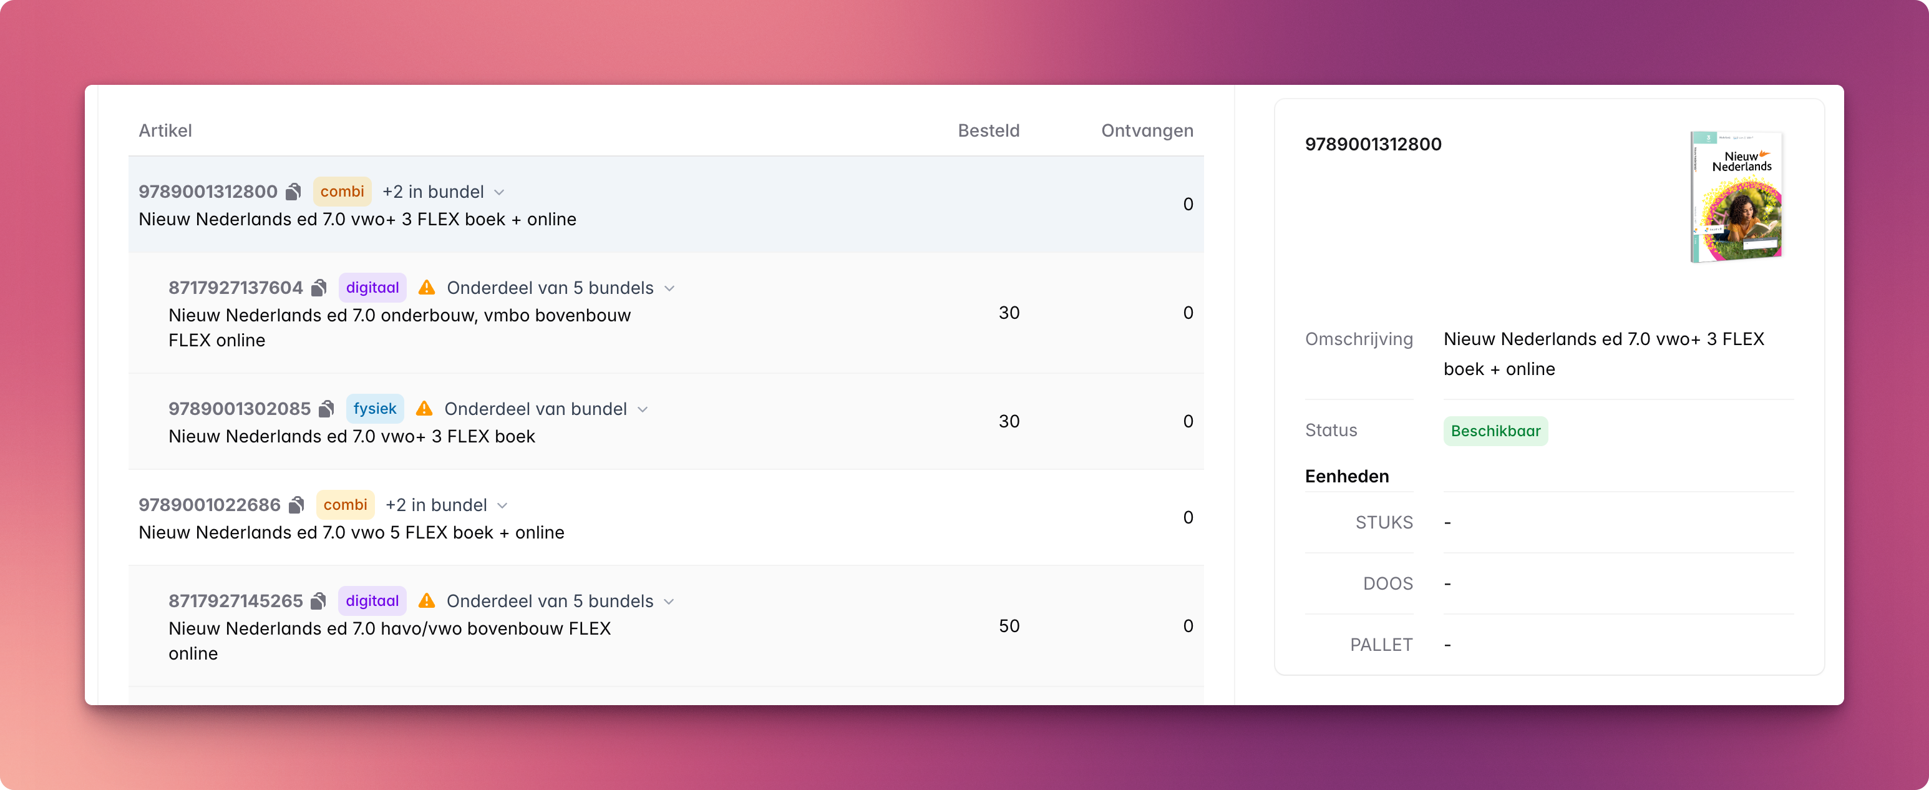Click the Besteld column header

coord(988,130)
